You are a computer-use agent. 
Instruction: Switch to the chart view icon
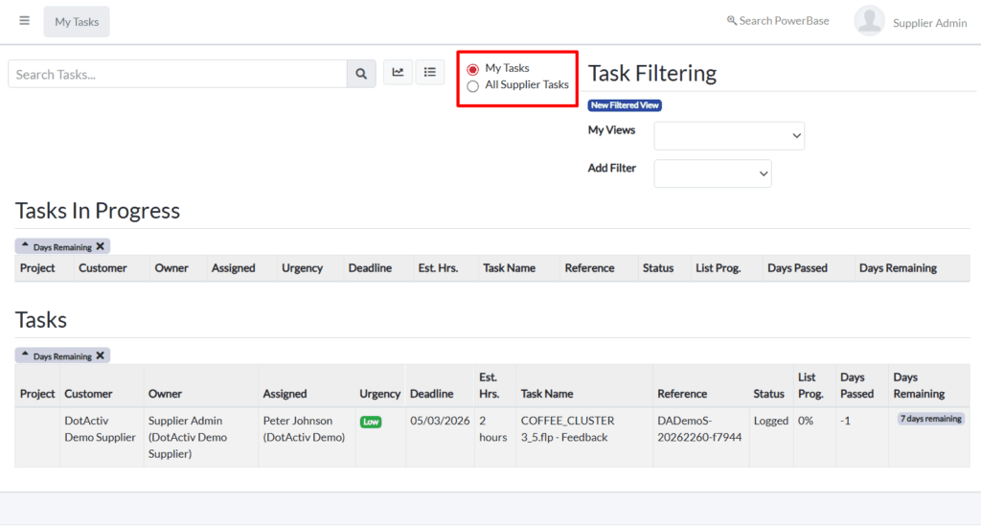[x=398, y=72]
